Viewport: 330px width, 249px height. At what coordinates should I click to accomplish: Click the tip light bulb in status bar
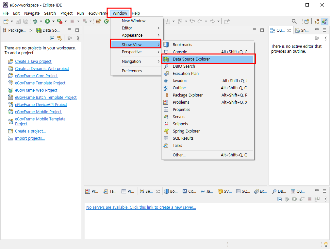326,244
